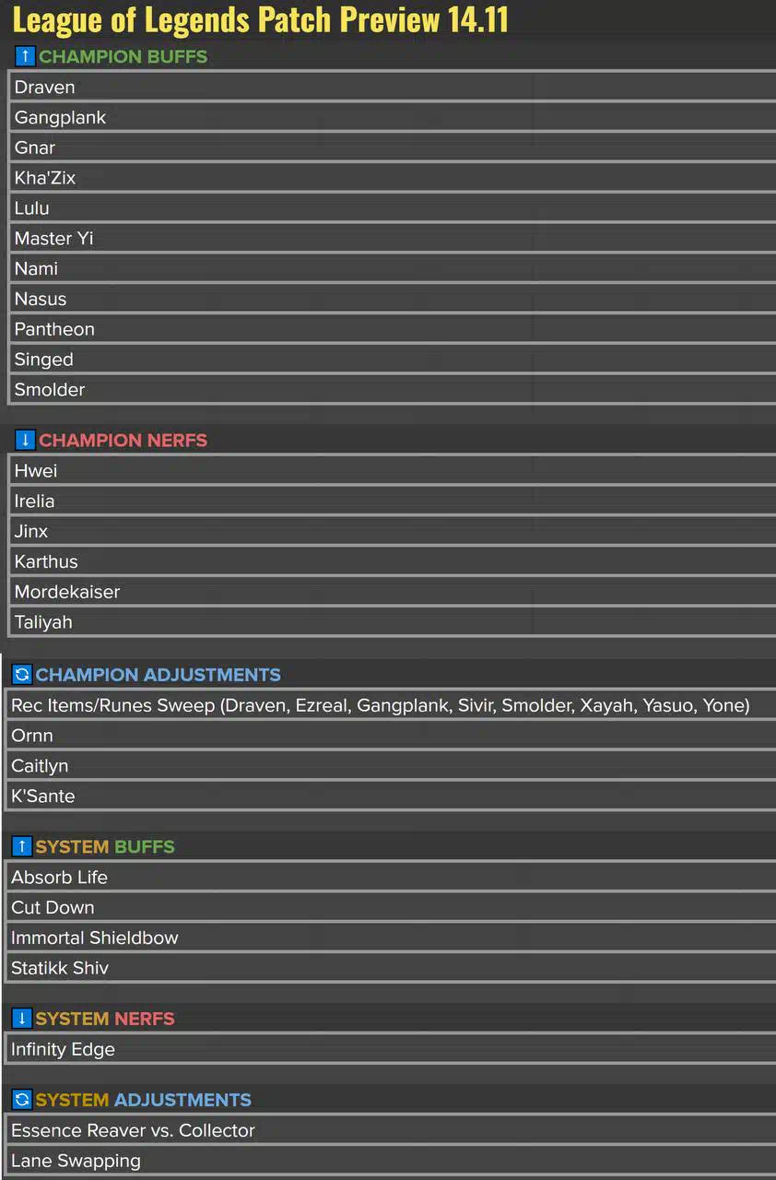Click the refresh icon beside Champion Adjustments
Viewport: 776px width, 1180px height.
click(x=22, y=675)
